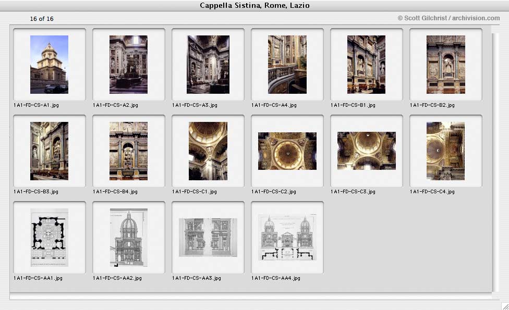This screenshot has height=310, width=509.
Task: Select filename text 1A1-FD-CS-A2.jpg
Action: click(x=116, y=105)
